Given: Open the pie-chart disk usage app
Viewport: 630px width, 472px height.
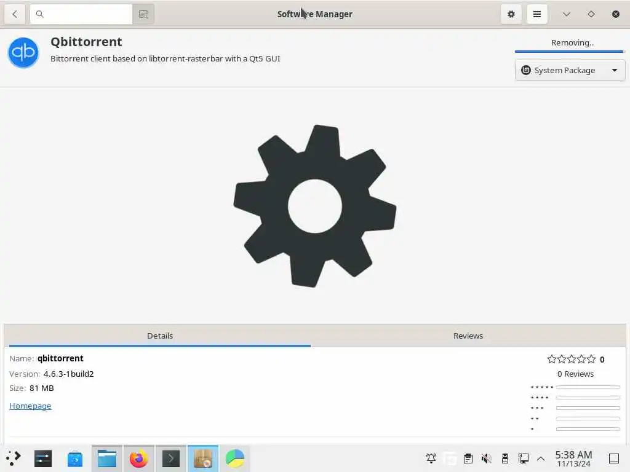Looking at the screenshot, I should 235,458.
